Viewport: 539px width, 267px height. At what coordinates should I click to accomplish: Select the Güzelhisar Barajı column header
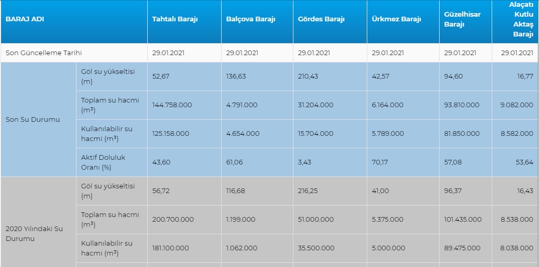[463, 20]
